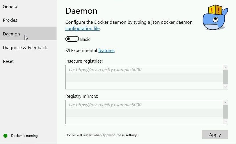Screen dimensions: 236x144
Task: Toggle the Basic mode switch
Action: click(72, 39)
